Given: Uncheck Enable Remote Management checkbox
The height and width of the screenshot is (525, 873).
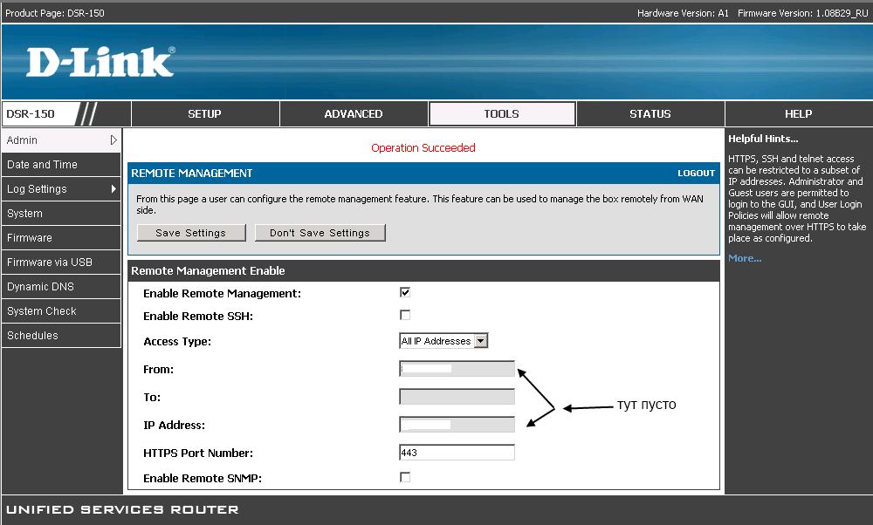Looking at the screenshot, I should (x=405, y=292).
